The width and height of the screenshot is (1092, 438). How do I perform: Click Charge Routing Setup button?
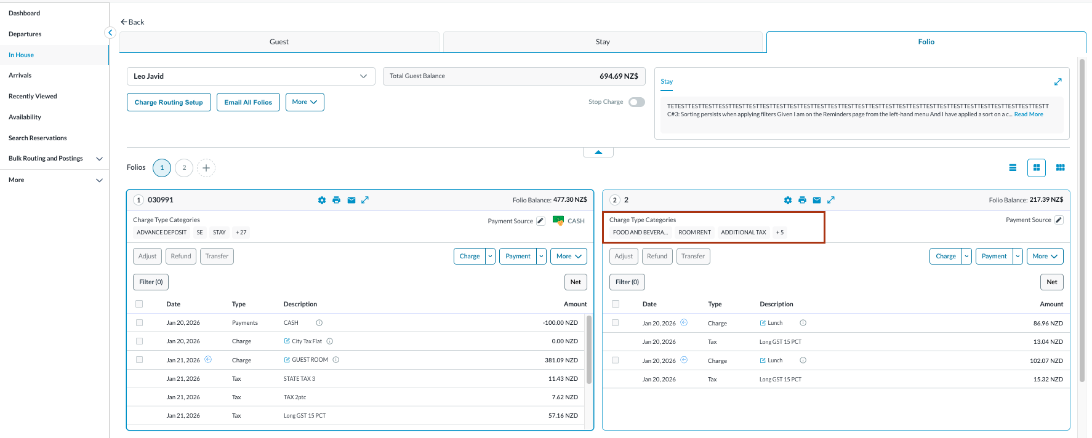pos(169,102)
